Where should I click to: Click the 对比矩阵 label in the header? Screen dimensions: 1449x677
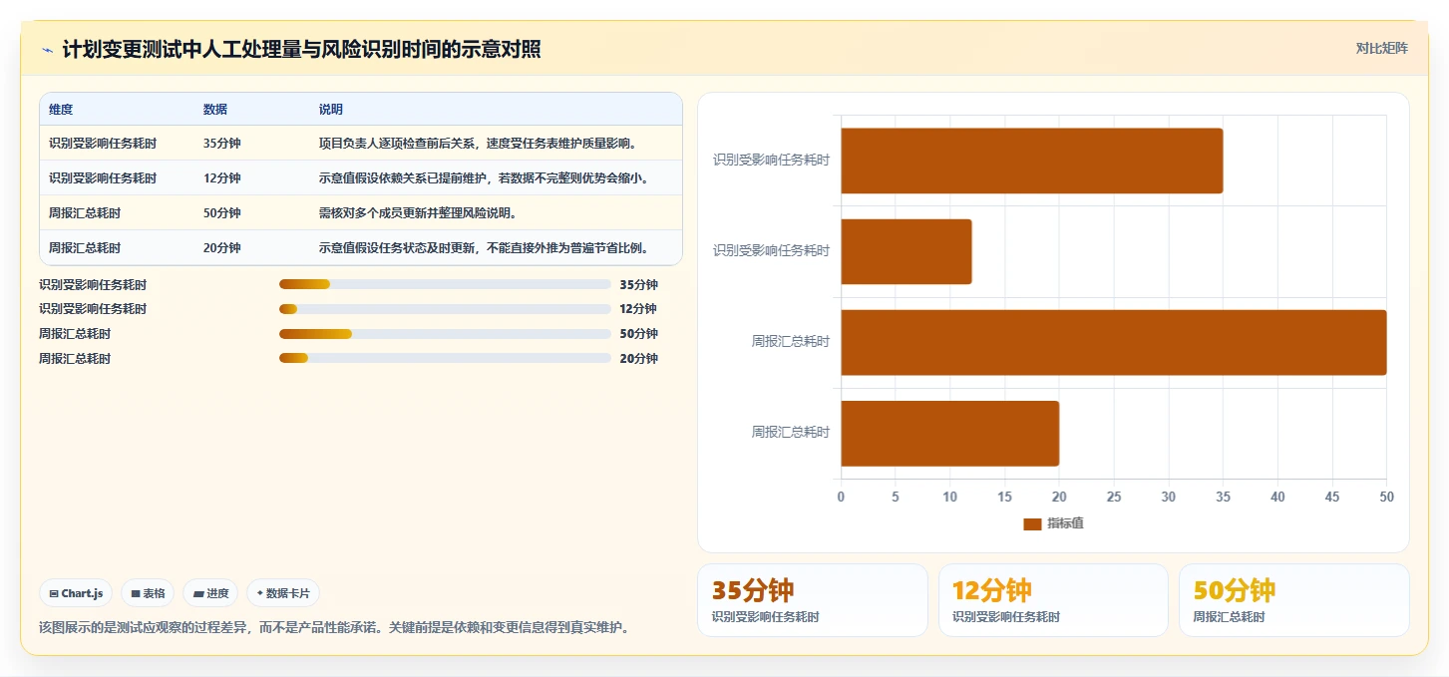[1381, 48]
